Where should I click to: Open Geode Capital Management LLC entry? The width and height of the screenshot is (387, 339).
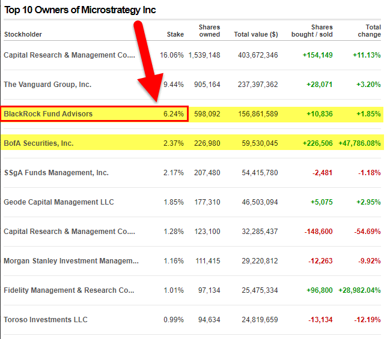58,202
